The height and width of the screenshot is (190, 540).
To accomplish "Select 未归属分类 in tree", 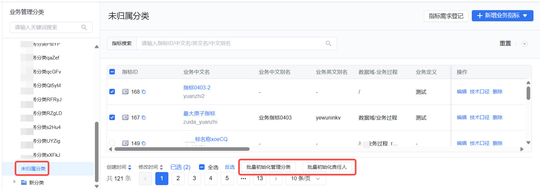I will click(33, 169).
